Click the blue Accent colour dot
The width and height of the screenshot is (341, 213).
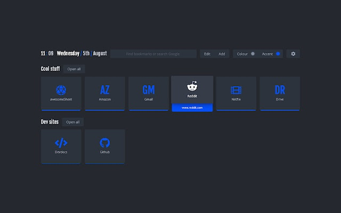[278, 54]
